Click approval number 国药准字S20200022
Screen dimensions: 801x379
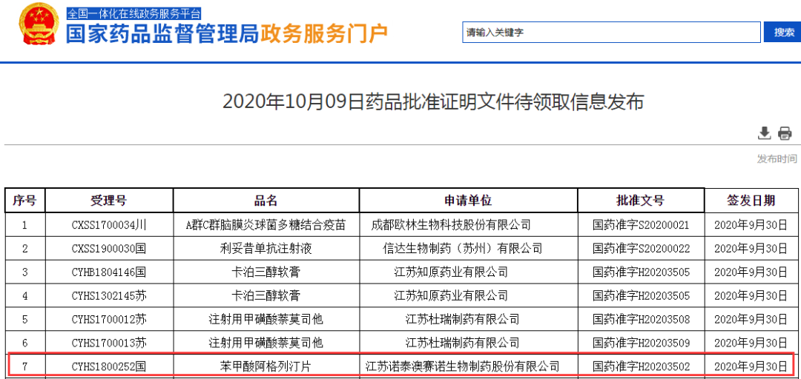point(641,249)
